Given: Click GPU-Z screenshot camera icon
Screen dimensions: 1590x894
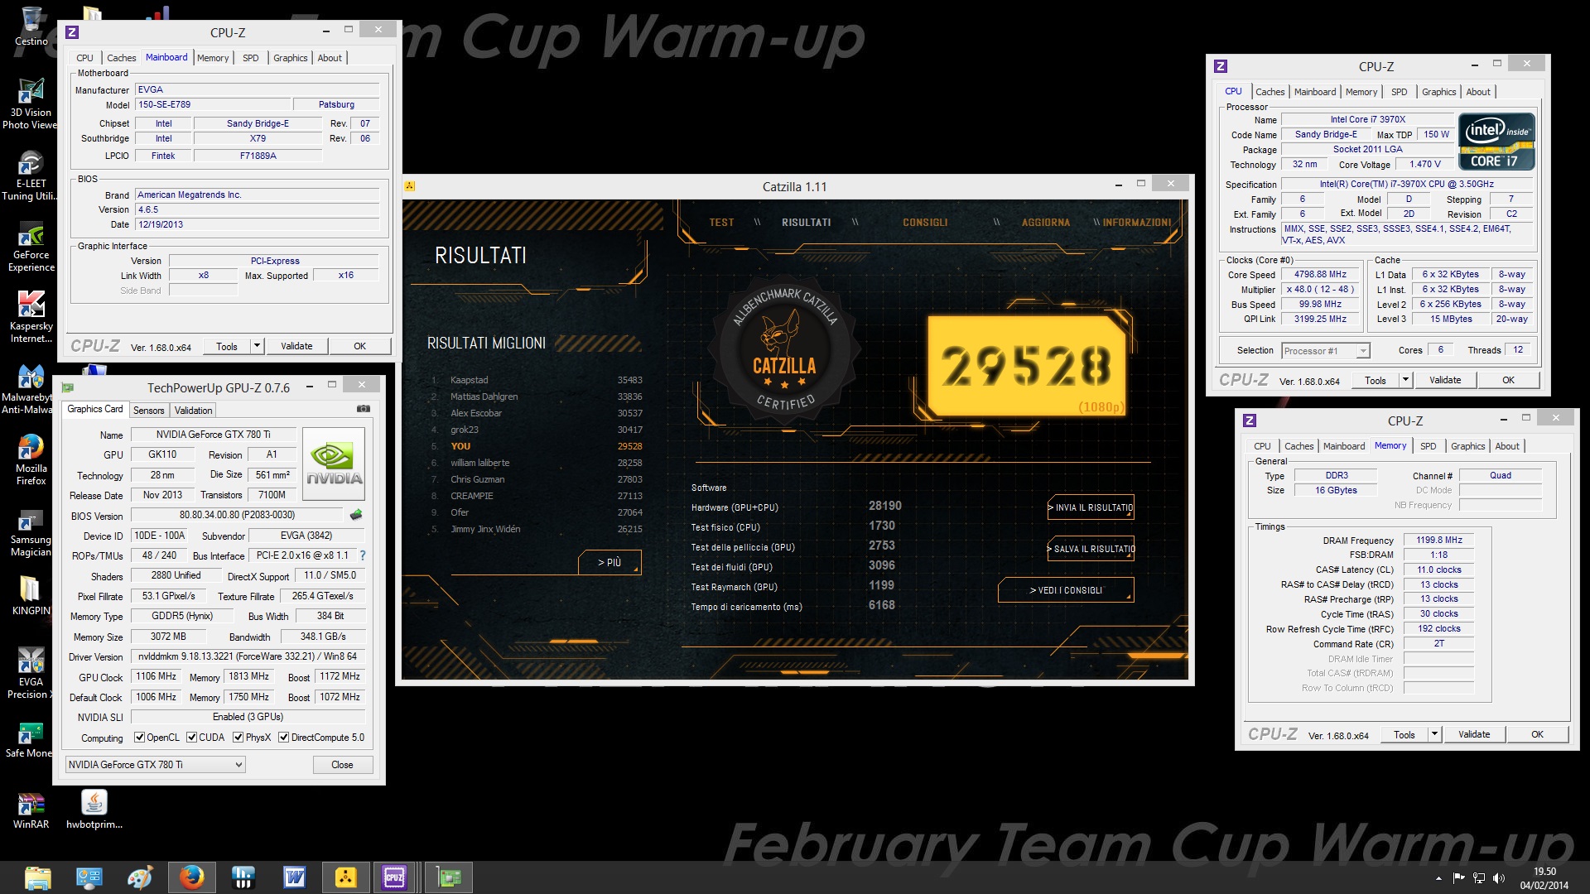Looking at the screenshot, I should tap(363, 409).
